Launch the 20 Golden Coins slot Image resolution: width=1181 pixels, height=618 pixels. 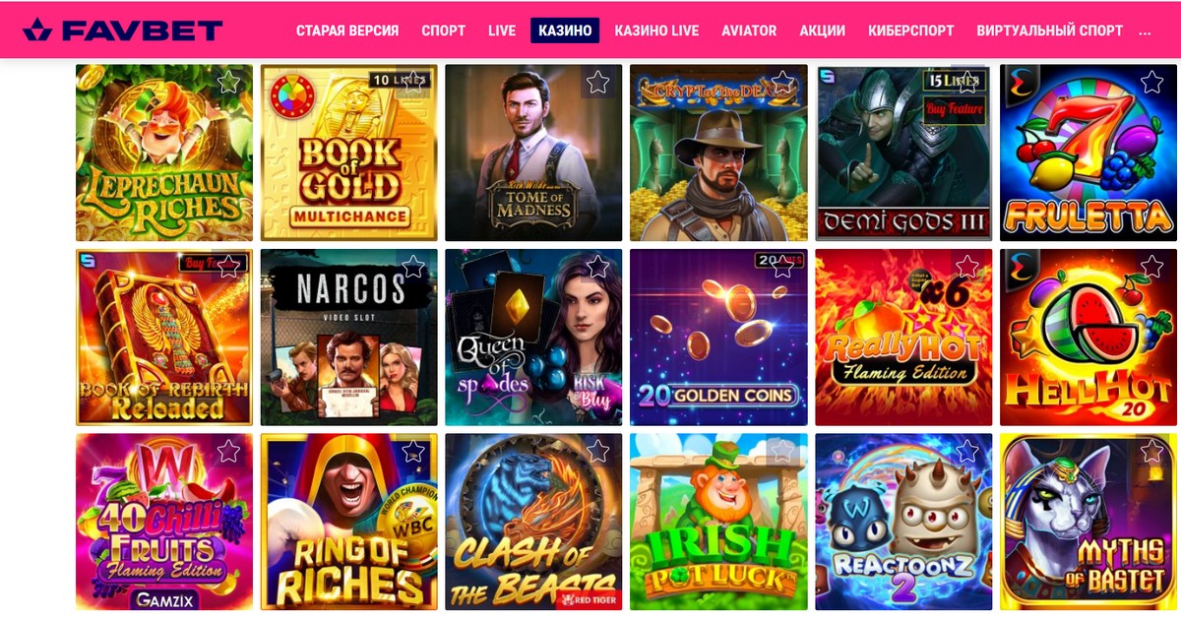click(x=718, y=338)
